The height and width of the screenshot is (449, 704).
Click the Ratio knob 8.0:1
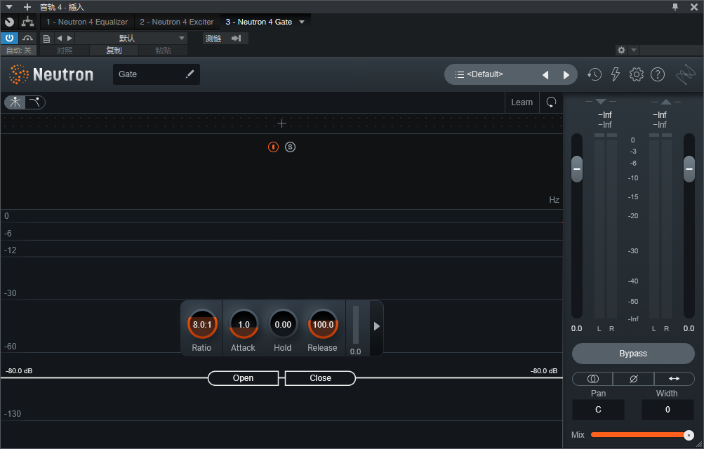point(202,324)
